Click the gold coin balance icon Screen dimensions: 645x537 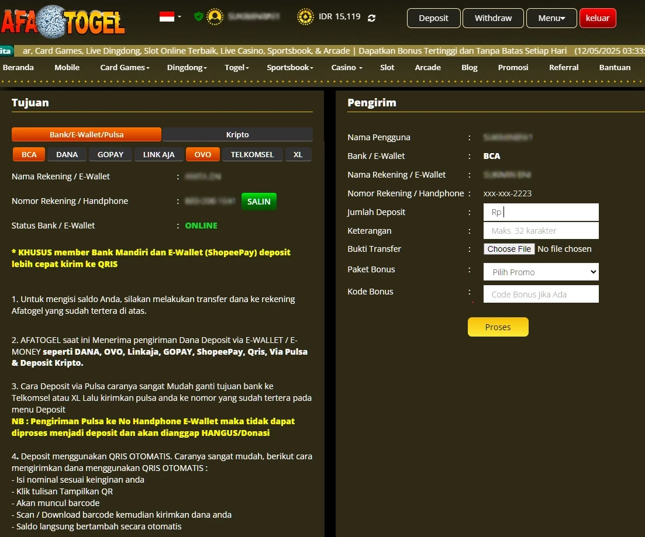click(x=305, y=17)
